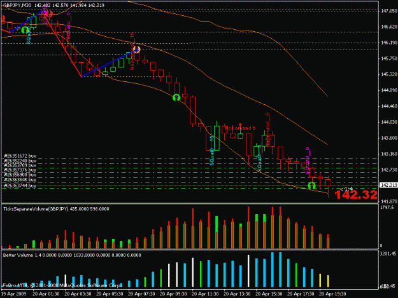Screen dimensions: 398x298
Task: Click the cyan SQuatD 16 vertical label
Action: tap(212, 151)
